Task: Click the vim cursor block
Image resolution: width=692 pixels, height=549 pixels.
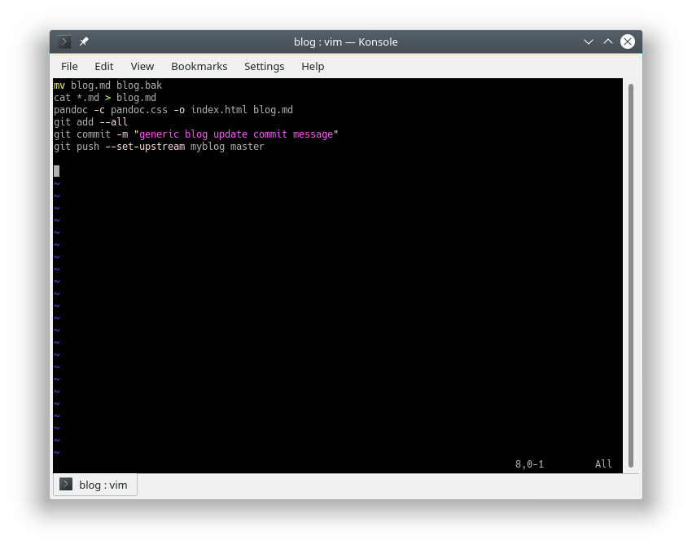Action: [x=56, y=171]
